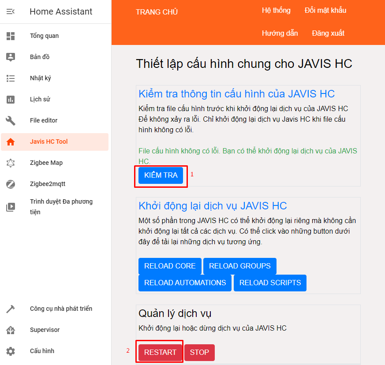Click the Zigbee2mqtt circular icon

pos(10,184)
